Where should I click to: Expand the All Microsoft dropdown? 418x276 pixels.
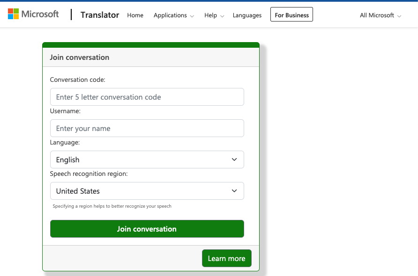click(399, 15)
